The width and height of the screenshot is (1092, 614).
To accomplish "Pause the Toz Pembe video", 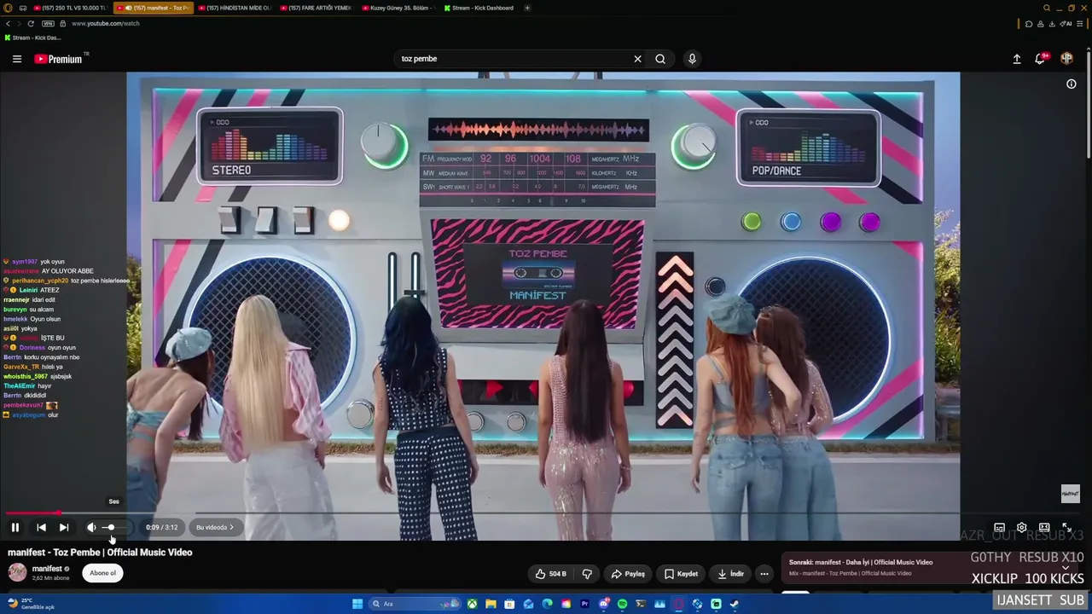I will click(x=15, y=527).
